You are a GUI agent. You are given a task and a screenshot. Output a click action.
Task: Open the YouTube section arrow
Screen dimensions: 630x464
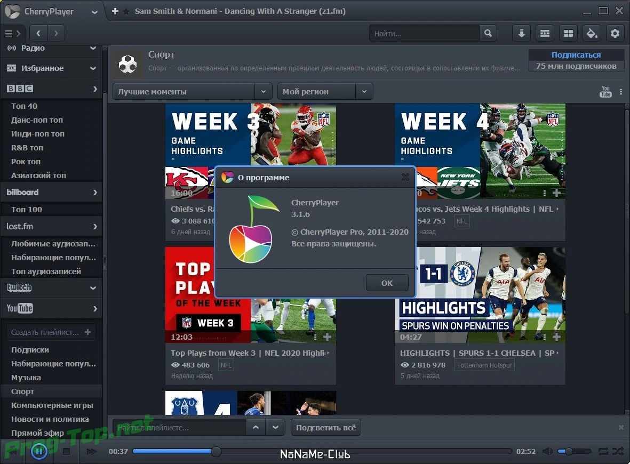tap(95, 308)
